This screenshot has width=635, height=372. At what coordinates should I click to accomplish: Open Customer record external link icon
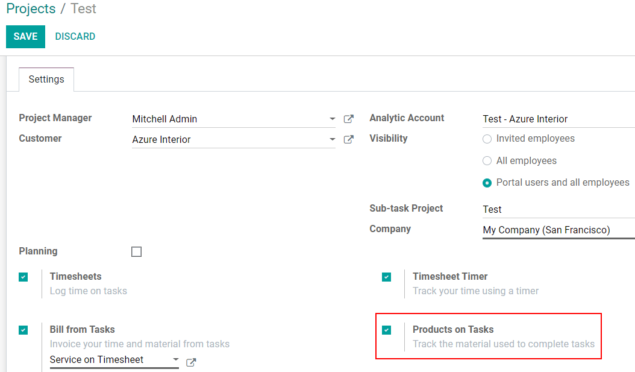point(348,140)
